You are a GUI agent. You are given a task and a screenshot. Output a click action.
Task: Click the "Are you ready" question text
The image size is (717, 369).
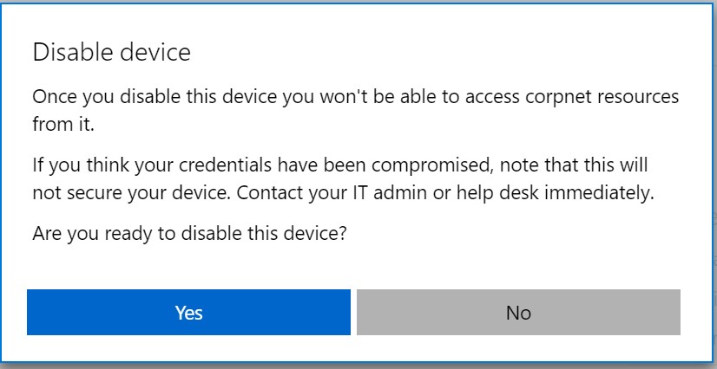pyautogui.click(x=190, y=233)
